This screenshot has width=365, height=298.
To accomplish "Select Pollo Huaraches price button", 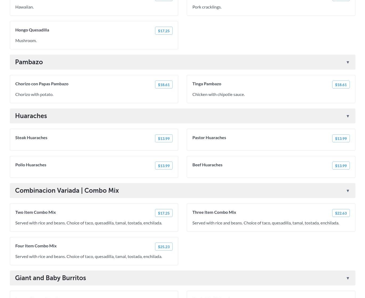I will click(164, 166).
